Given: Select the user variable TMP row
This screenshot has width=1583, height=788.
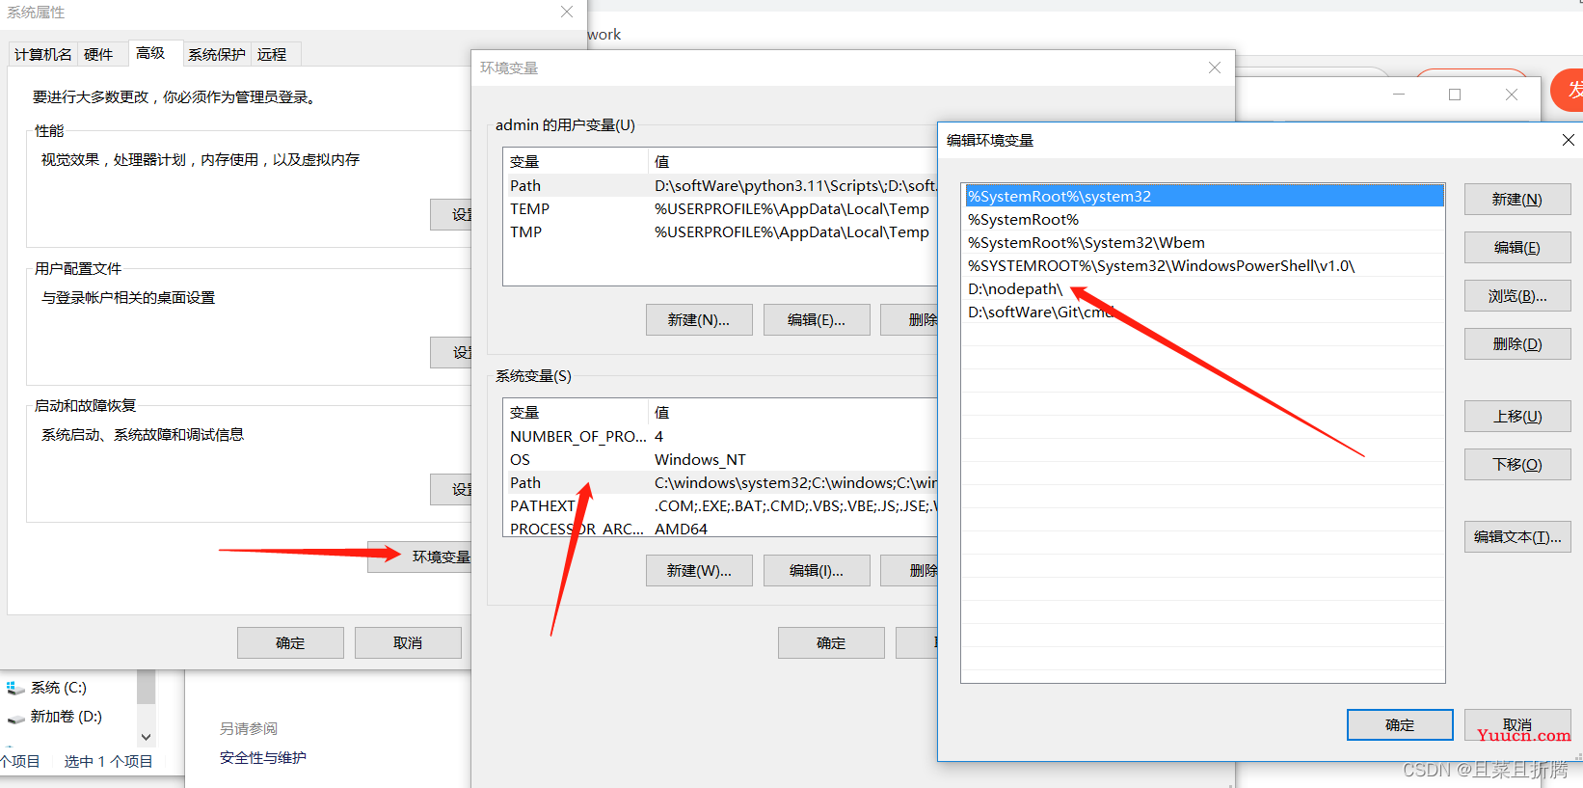Looking at the screenshot, I should 720,231.
